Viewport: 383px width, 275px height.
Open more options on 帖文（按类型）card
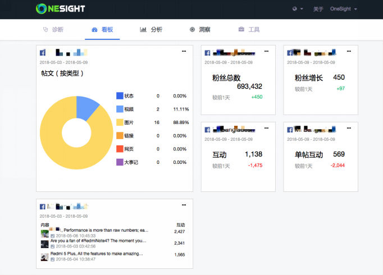coord(184,51)
